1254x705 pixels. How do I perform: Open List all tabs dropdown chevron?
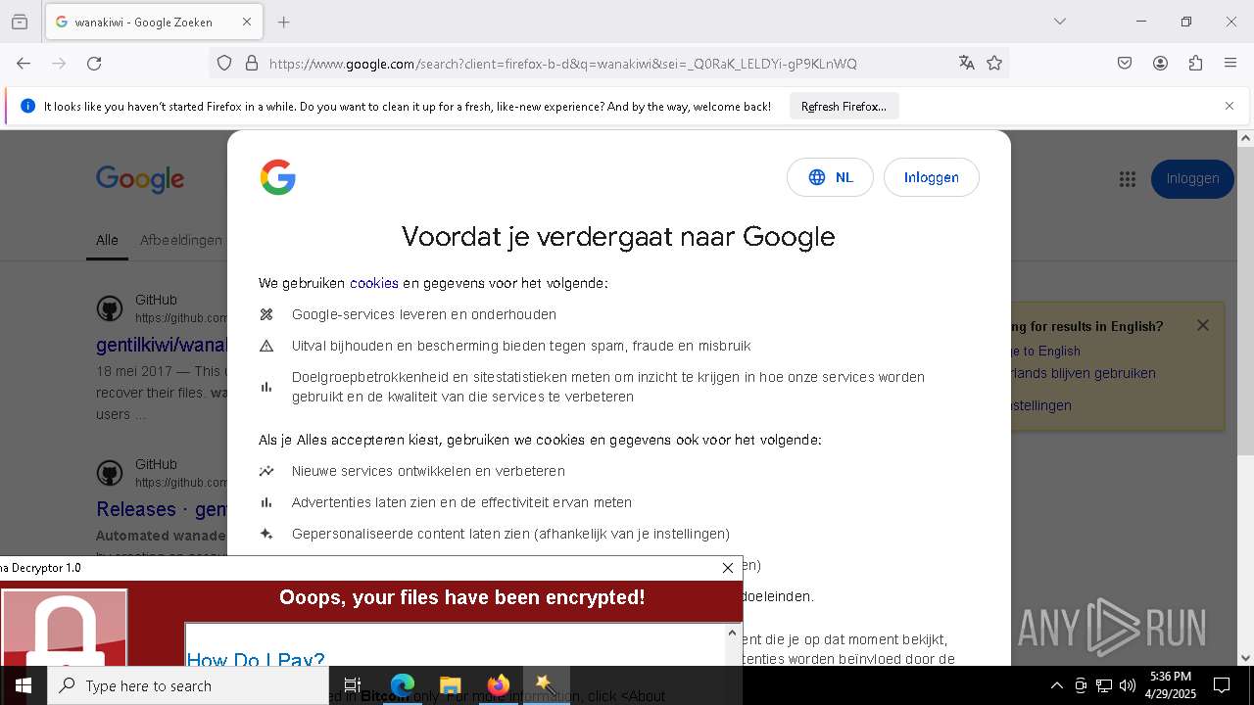tap(1059, 22)
